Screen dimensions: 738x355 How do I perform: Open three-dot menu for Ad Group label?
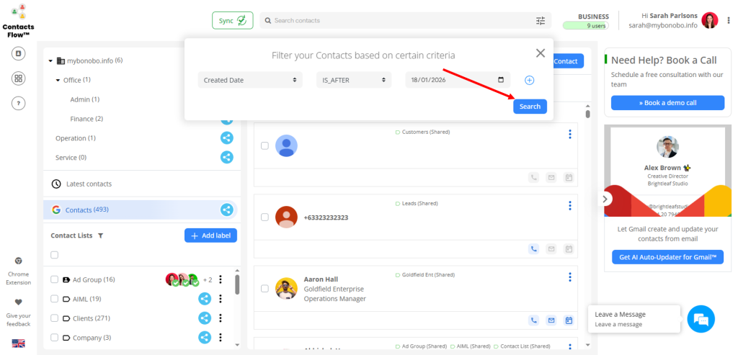[221, 279]
